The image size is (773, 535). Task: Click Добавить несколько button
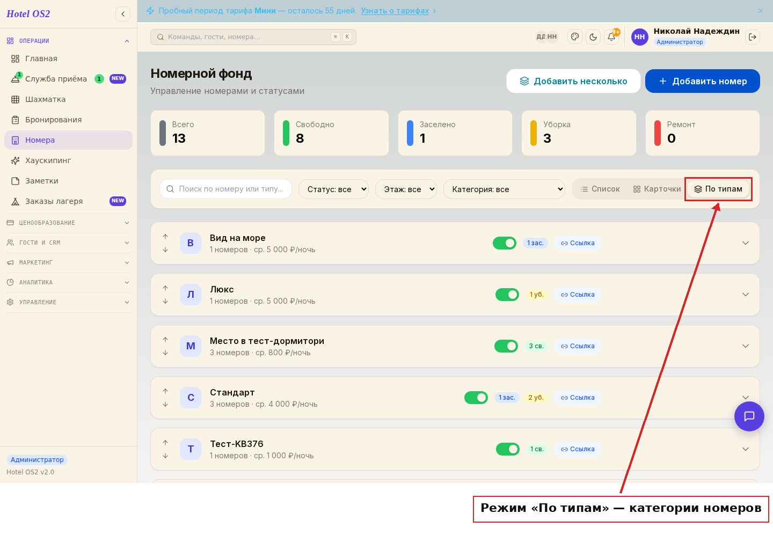pyautogui.click(x=573, y=81)
